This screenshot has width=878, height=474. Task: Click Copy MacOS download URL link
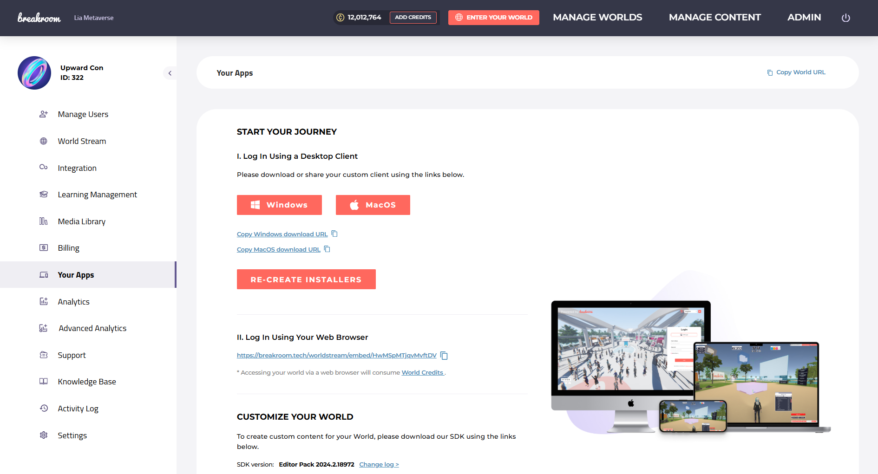click(279, 249)
